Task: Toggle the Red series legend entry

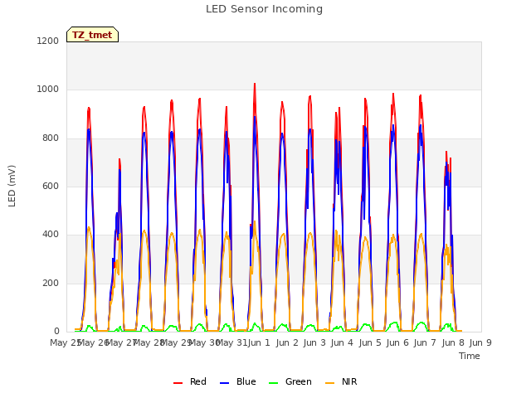Action: point(190,381)
